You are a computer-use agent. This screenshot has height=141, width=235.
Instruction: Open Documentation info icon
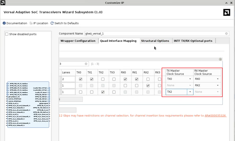point(4,23)
